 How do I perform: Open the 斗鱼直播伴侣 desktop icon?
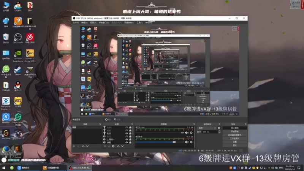tap(18, 22)
